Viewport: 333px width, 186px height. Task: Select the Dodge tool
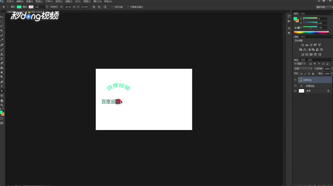2,77
